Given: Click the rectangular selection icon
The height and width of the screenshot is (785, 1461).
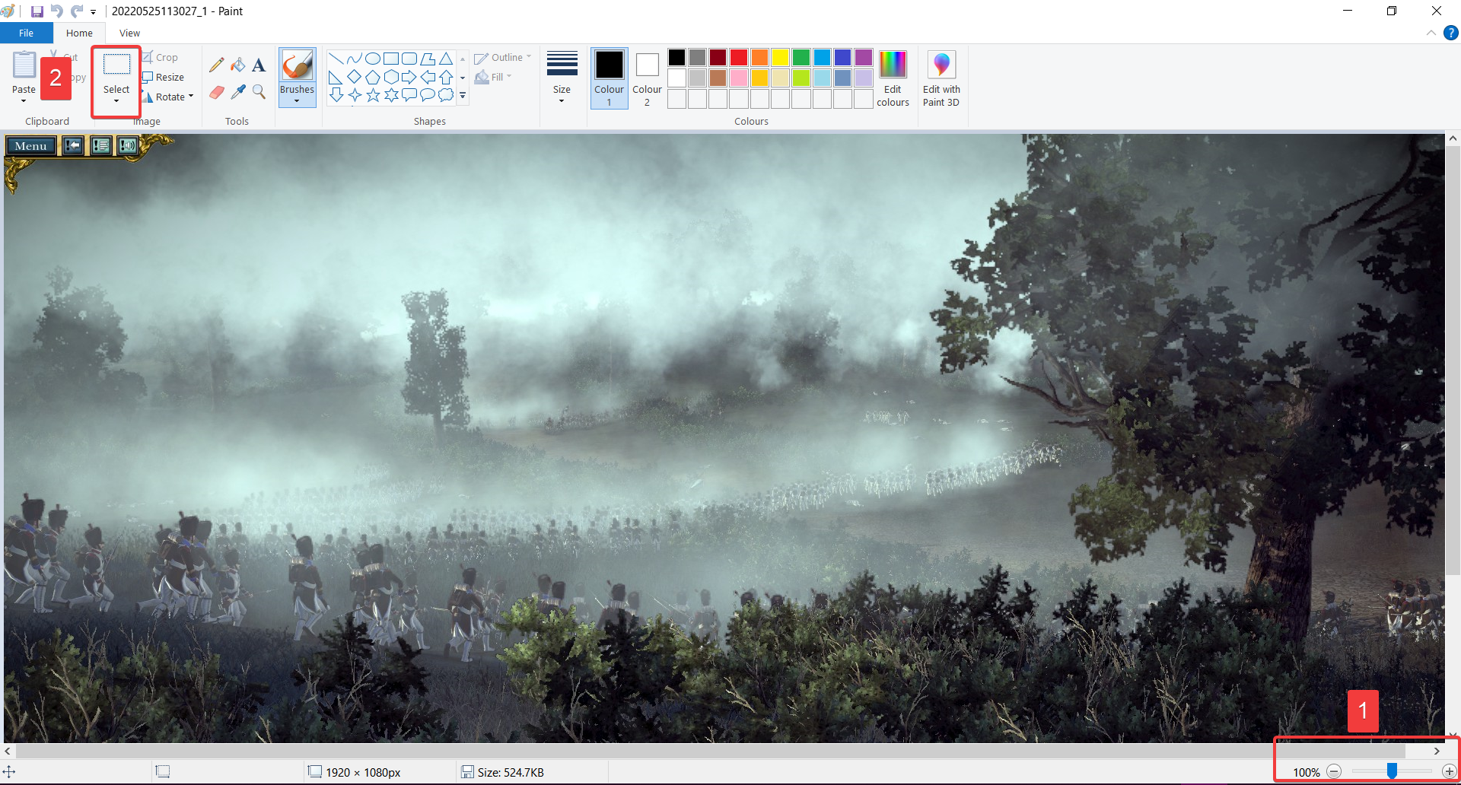Looking at the screenshot, I should click(116, 65).
